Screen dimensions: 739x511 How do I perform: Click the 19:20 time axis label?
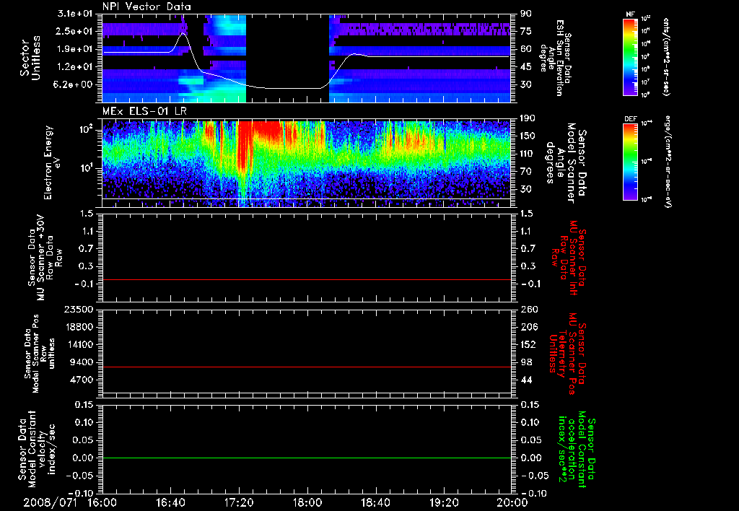pyautogui.click(x=444, y=503)
